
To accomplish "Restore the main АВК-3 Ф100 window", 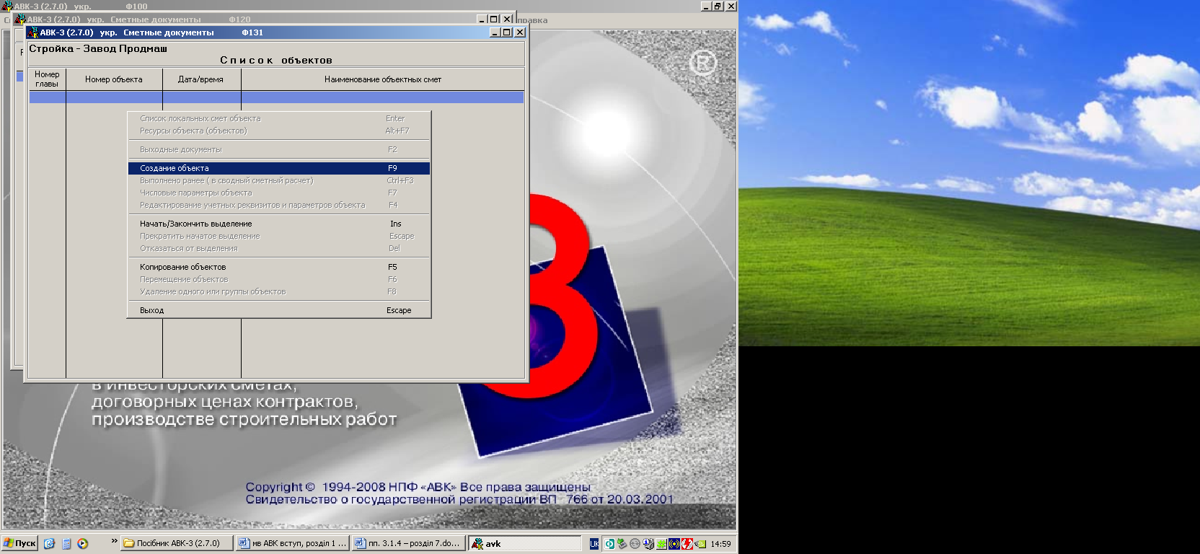I will pyautogui.click(x=718, y=6).
